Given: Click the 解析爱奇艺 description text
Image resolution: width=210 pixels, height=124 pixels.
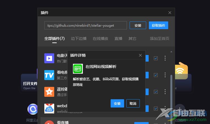Looking at the screenshot, I should 106,82.
